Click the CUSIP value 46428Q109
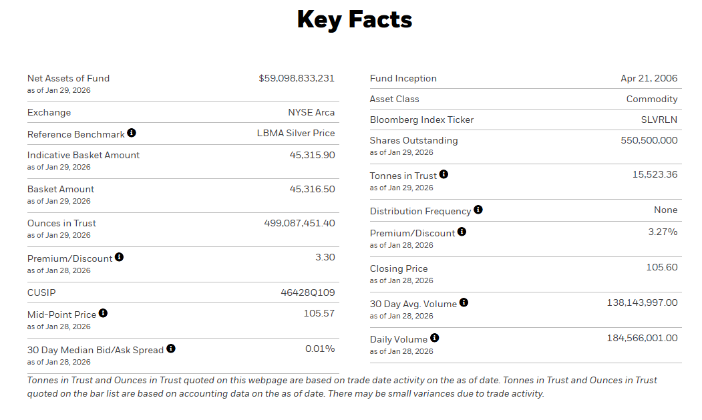Screen dimensions: 702x420 coord(307,292)
